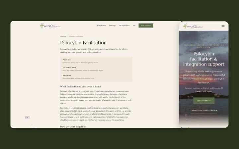Click 'What facilitation is, and what it is not' heading
Viewport: 239px width, 149px height.
[x=81, y=86]
